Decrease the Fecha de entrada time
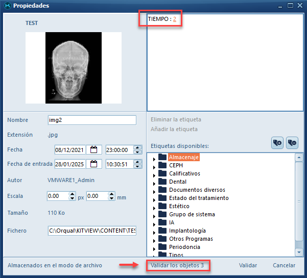 tap(137, 166)
